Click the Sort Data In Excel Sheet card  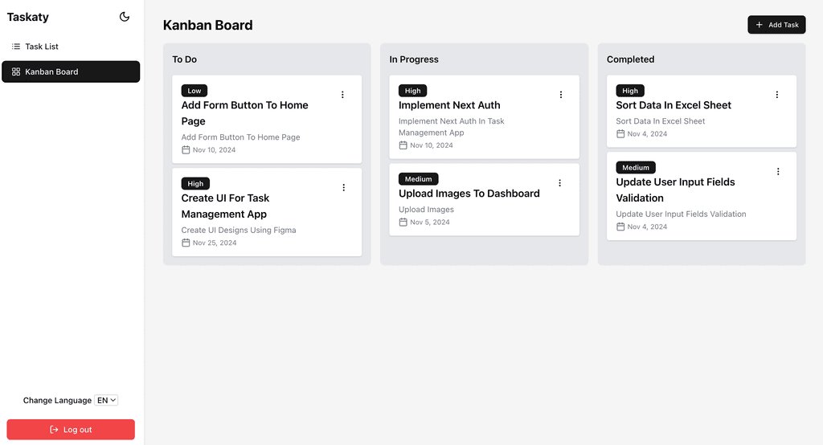(x=701, y=111)
